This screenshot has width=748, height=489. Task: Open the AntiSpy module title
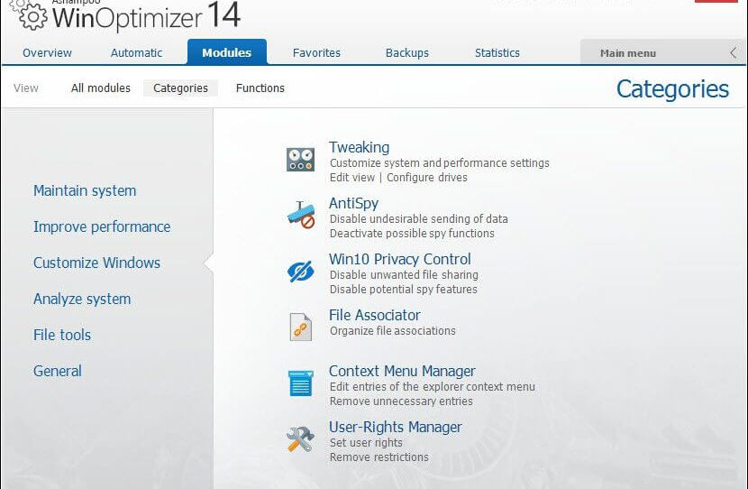click(x=353, y=203)
